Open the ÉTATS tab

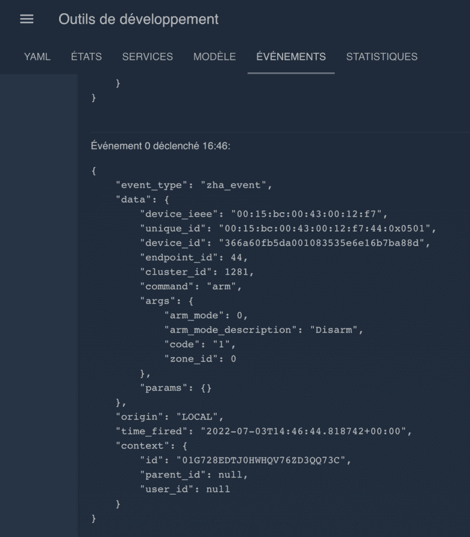click(86, 57)
